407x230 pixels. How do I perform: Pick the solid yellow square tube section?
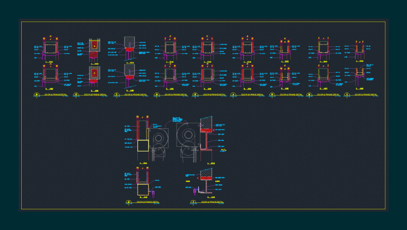pos(143,145)
